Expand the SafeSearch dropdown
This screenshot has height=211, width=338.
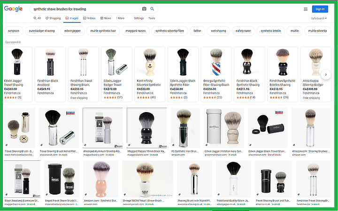[x=319, y=18]
